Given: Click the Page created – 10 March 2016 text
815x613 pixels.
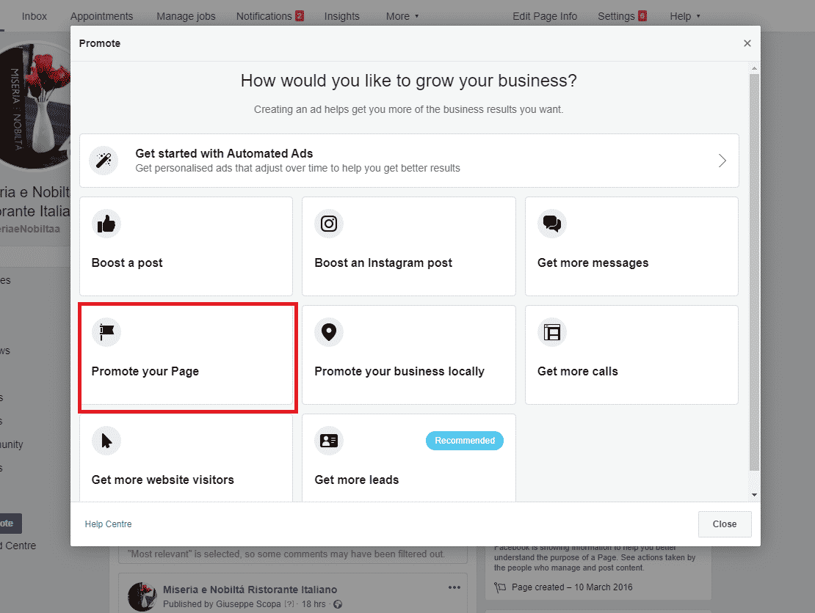Looking at the screenshot, I should pos(572,587).
